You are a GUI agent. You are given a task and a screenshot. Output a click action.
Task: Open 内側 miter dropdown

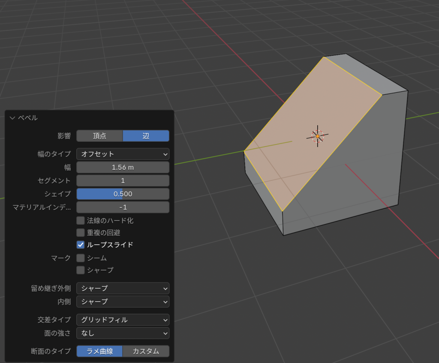[123, 301]
